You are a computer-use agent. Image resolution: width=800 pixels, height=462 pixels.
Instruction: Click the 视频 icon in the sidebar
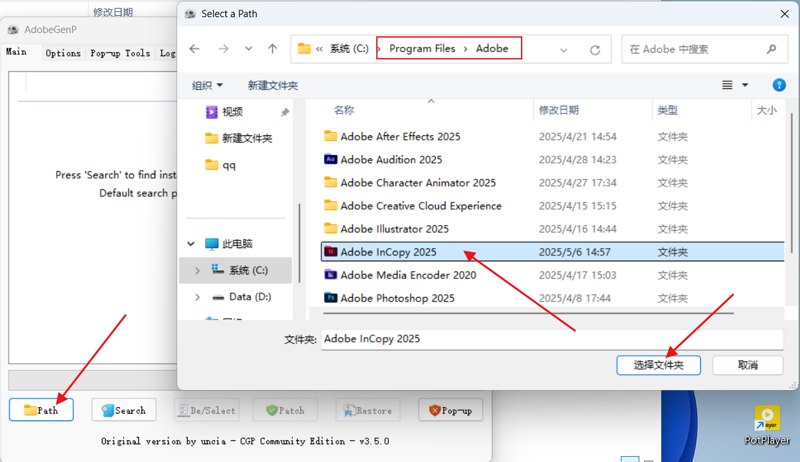212,112
